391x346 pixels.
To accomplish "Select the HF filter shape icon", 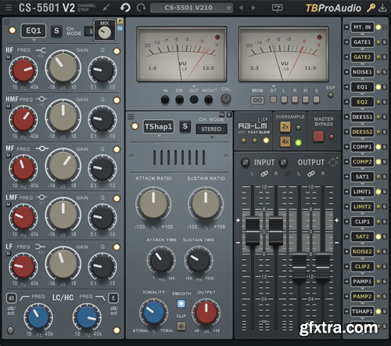I will pos(41,50).
